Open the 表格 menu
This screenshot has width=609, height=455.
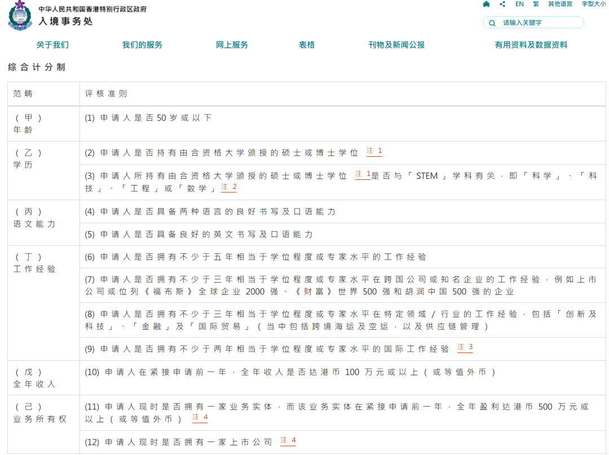(307, 45)
